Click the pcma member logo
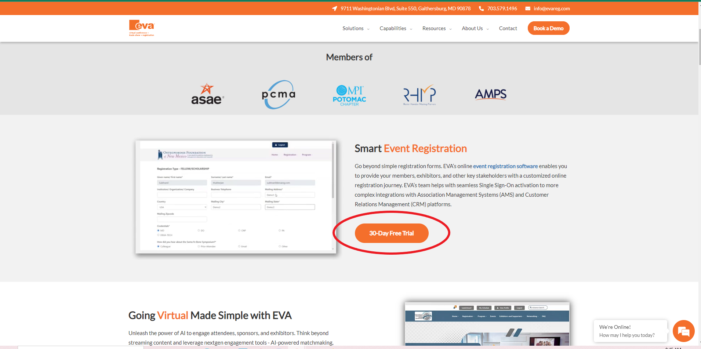Image resolution: width=701 pixels, height=349 pixels. (x=279, y=94)
